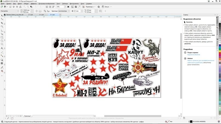The height and width of the screenshot is (124, 221).
Task: Click the nudge distance 0,1 мм field
Action: pos(78,11)
